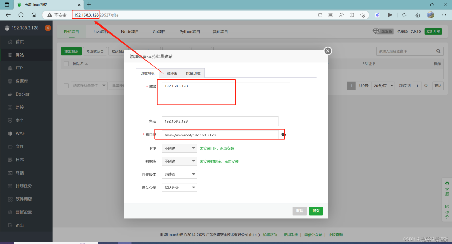Image resolution: width=452 pixels, height=244 pixels.
Task: Click the 未安装数据库，点击安装 link
Action: click(219, 161)
